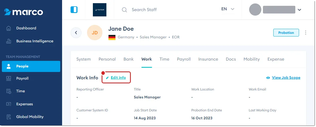Switch to the Personal tab

click(x=107, y=59)
